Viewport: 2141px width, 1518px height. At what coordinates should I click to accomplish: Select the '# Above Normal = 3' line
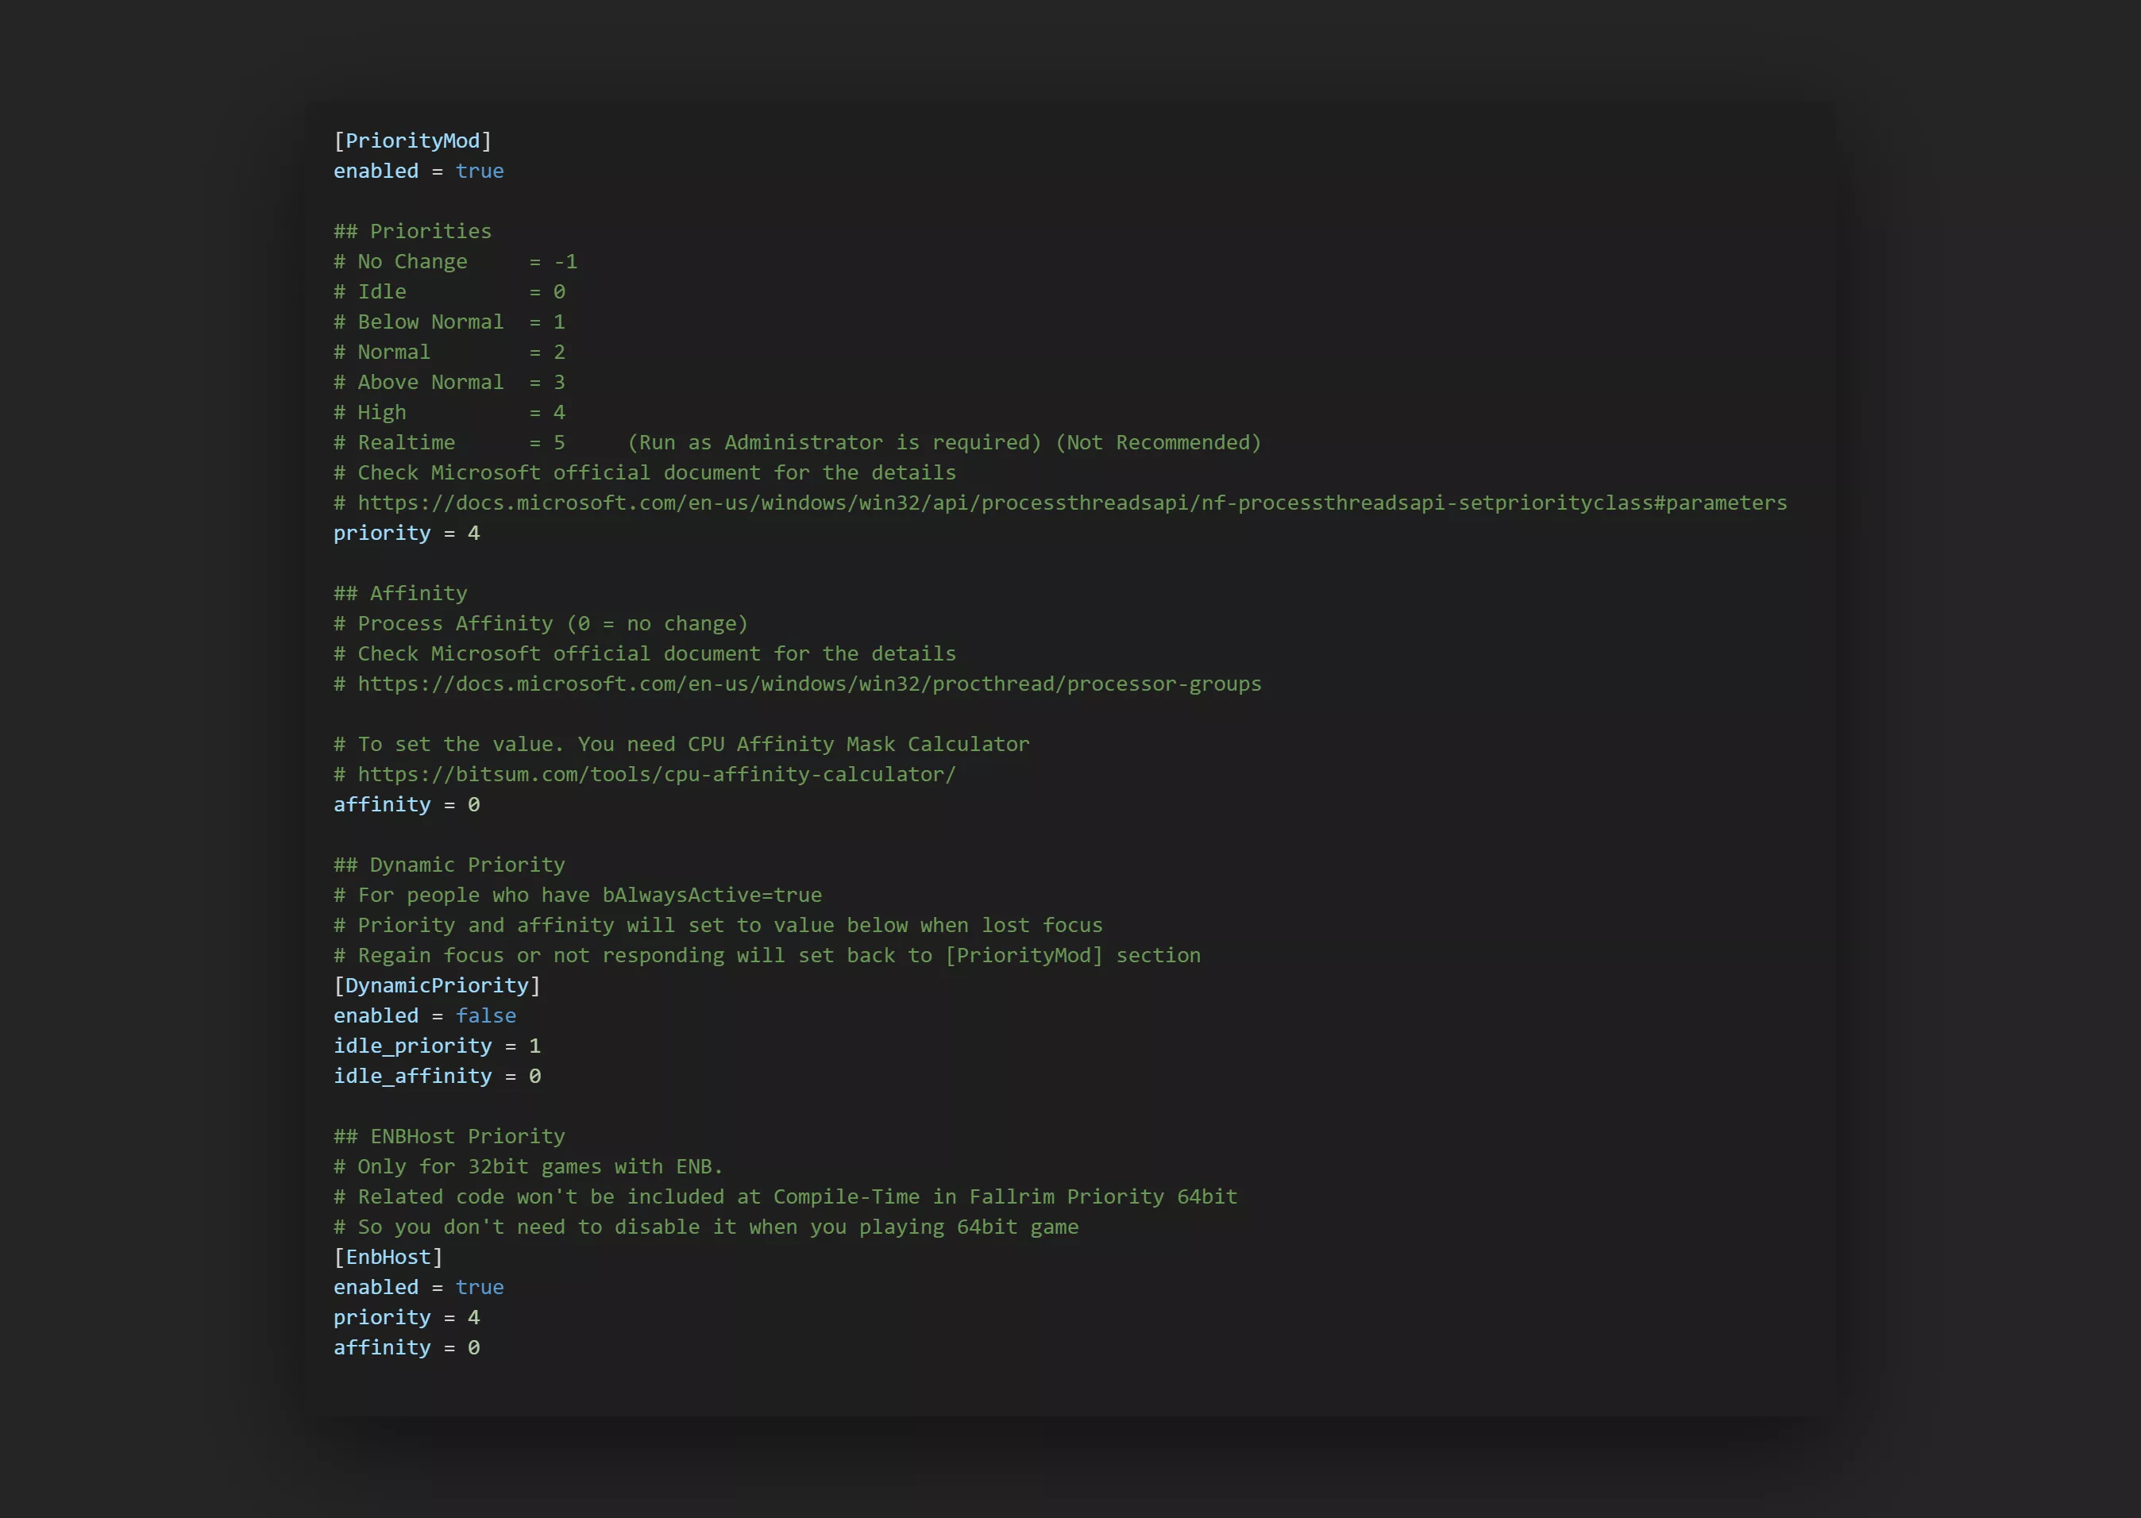pos(449,383)
